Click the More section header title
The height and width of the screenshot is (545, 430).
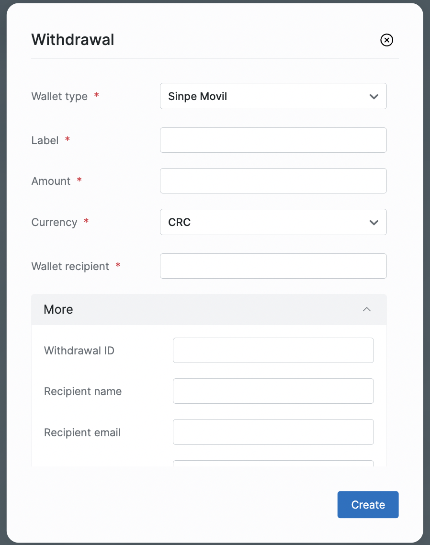point(58,309)
